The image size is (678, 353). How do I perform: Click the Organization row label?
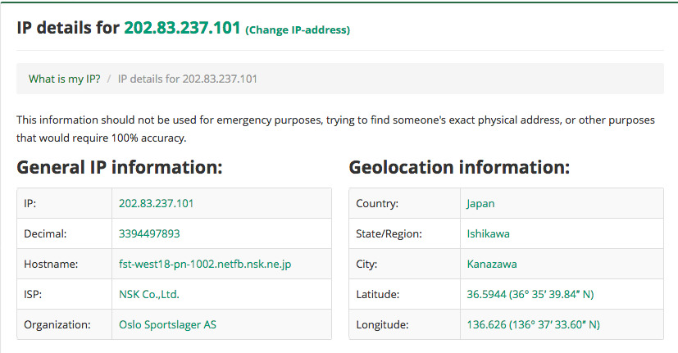coord(57,324)
